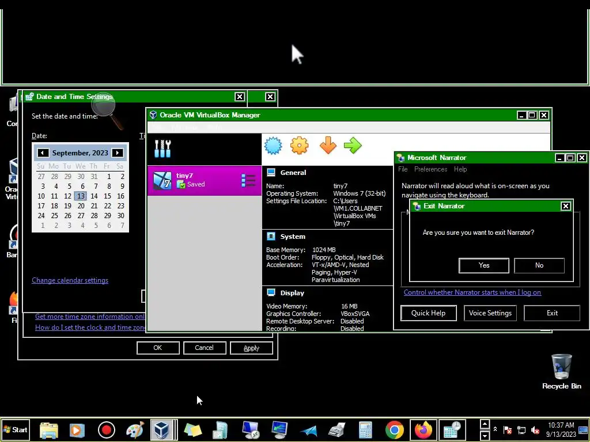Open Calculator from the taskbar
The image size is (590, 442).
click(365, 430)
